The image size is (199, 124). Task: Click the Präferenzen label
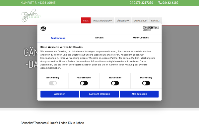(84, 78)
